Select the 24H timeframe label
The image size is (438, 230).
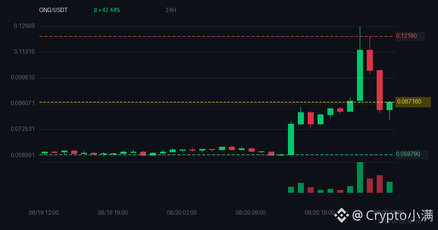[170, 10]
